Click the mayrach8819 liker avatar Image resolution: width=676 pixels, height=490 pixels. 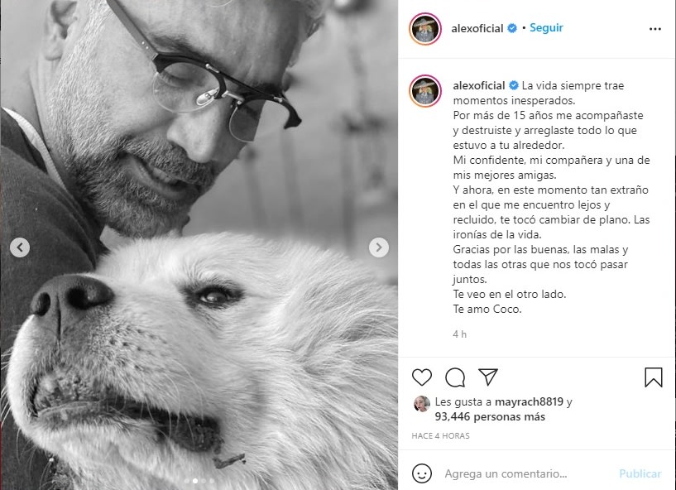[422, 404]
